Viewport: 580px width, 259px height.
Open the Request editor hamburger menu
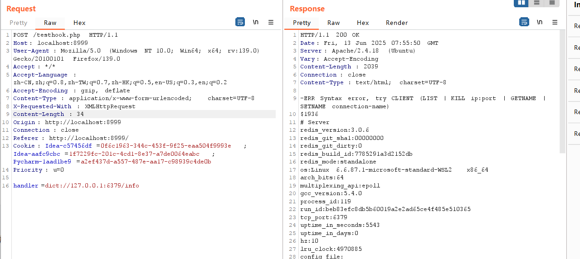[271, 22]
